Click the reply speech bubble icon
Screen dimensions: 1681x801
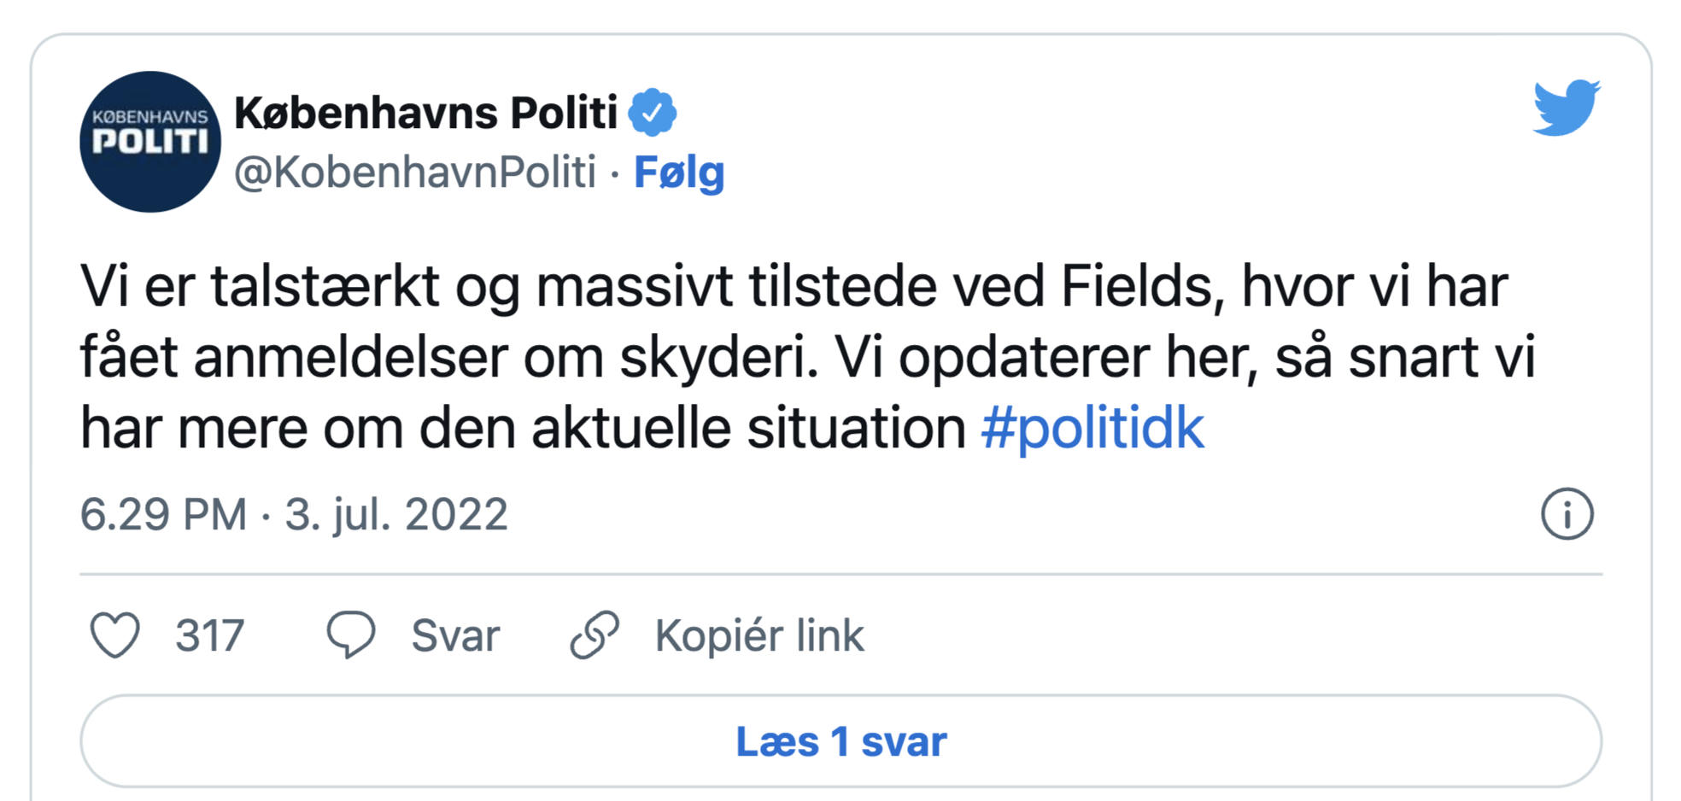point(351,634)
